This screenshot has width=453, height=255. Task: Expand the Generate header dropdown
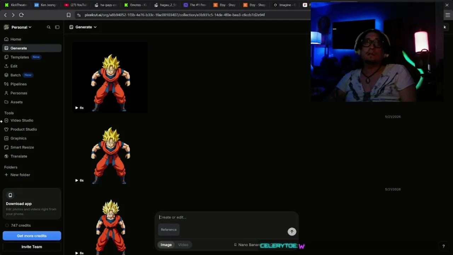(x=83, y=27)
